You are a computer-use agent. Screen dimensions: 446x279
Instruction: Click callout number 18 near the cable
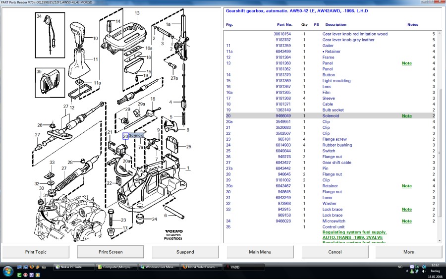coord(153,99)
